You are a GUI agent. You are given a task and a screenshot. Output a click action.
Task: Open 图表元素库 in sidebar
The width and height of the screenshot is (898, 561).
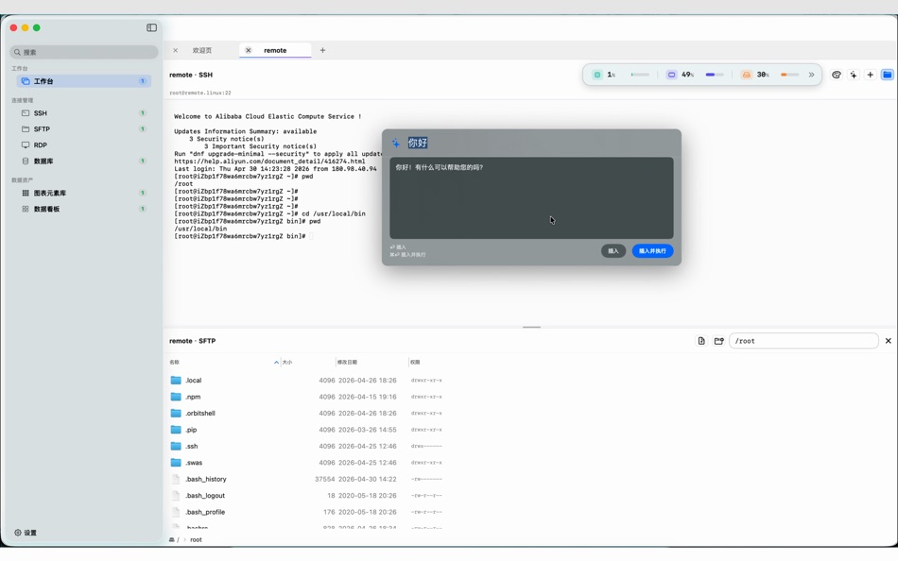point(83,193)
